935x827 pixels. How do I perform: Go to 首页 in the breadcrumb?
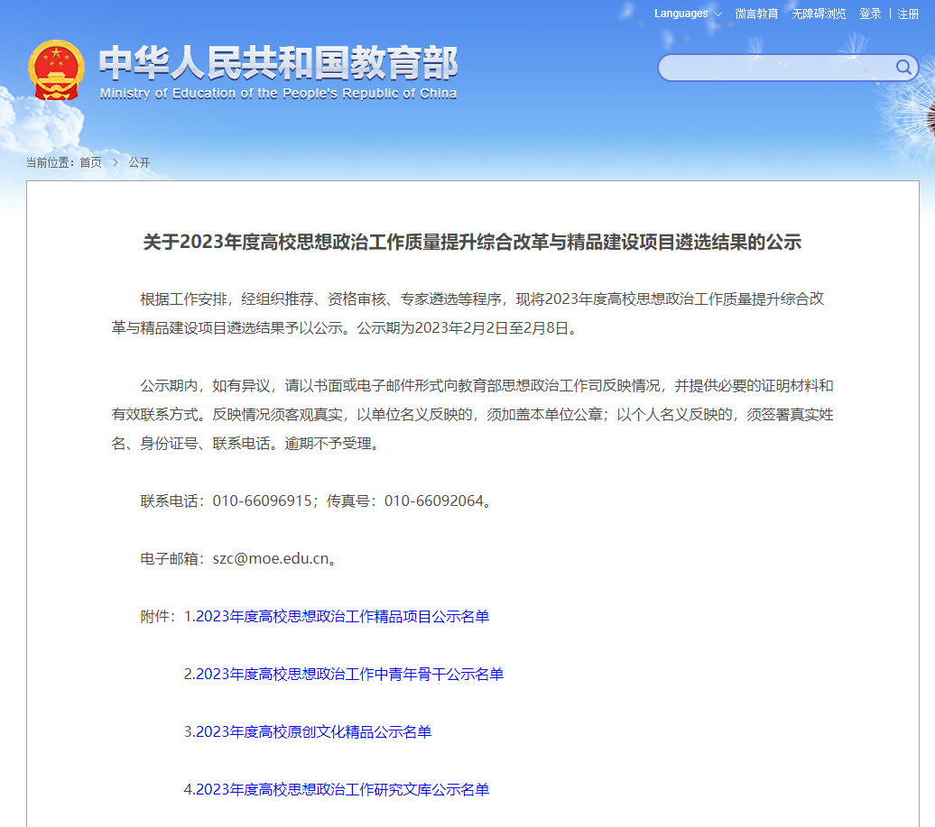(x=90, y=162)
